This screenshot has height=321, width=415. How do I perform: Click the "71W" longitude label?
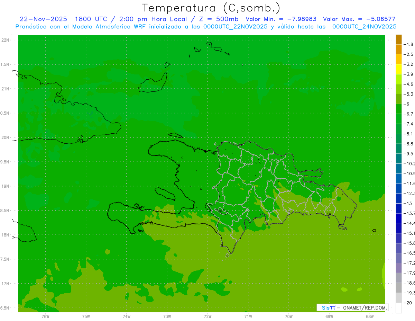(x=248, y=316)
